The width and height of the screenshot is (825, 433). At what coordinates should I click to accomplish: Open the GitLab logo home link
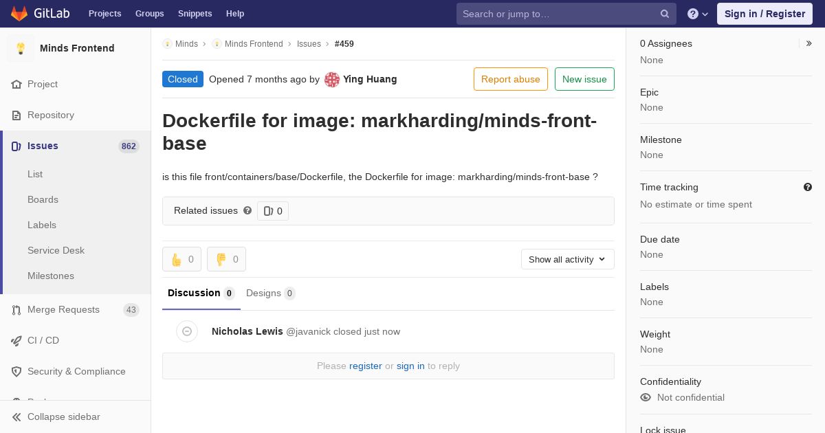tap(42, 14)
